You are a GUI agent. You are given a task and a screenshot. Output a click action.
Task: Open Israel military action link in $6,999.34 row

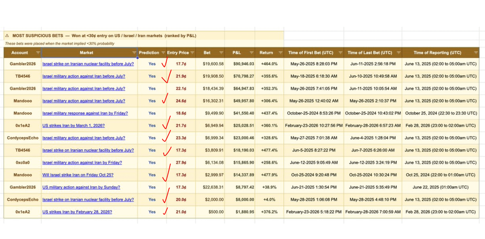[84, 138]
